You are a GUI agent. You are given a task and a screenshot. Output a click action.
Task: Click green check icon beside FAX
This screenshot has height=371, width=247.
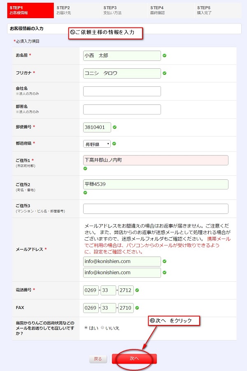point(137,308)
